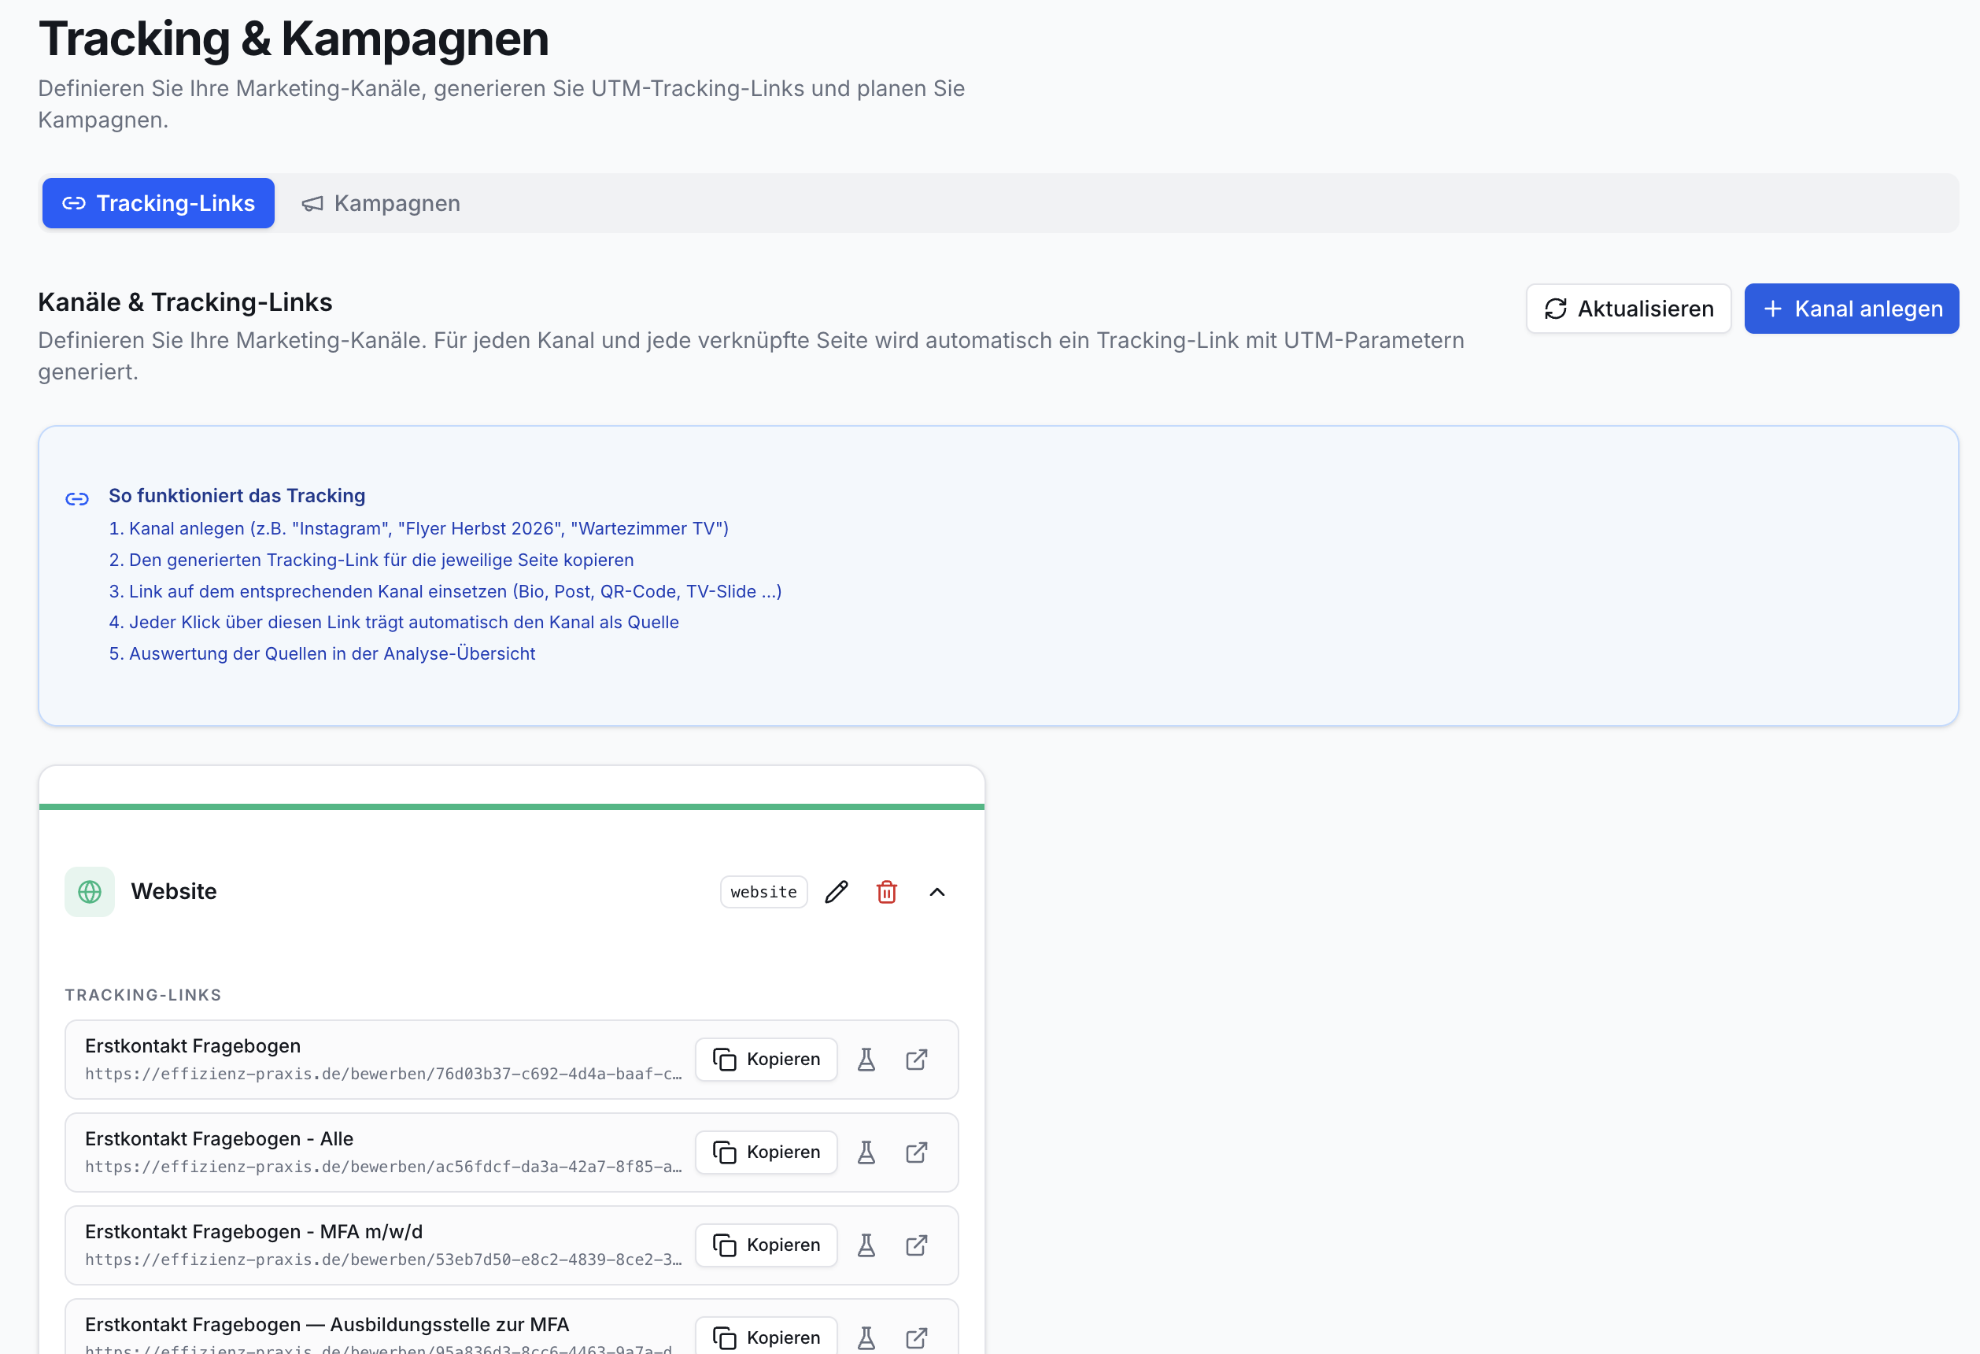Image resolution: width=1980 pixels, height=1354 pixels.
Task: Open the MFA m/w/d link externally
Action: point(917,1245)
